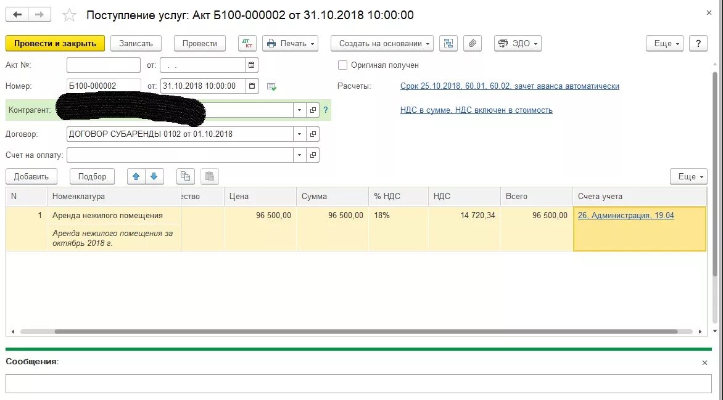Focus the Договор field
The width and height of the screenshot is (723, 400).
(x=180, y=134)
